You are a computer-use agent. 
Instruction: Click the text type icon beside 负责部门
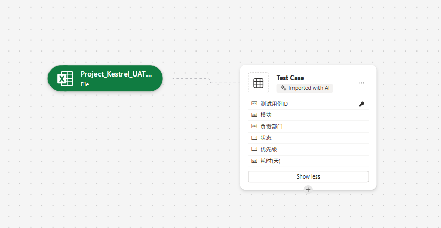[x=254, y=126]
